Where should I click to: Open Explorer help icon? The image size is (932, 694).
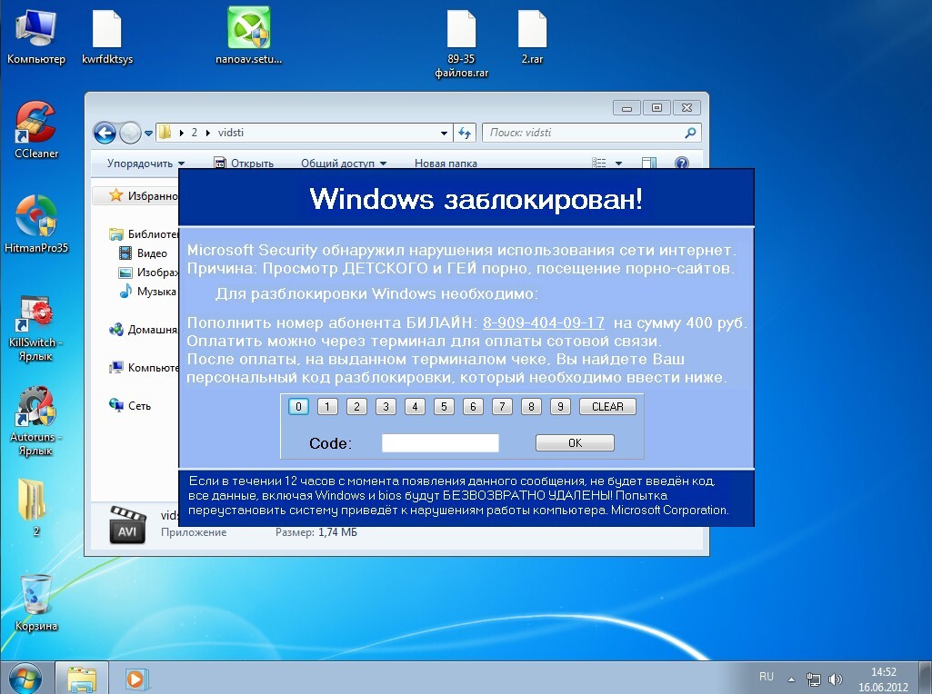tap(682, 163)
